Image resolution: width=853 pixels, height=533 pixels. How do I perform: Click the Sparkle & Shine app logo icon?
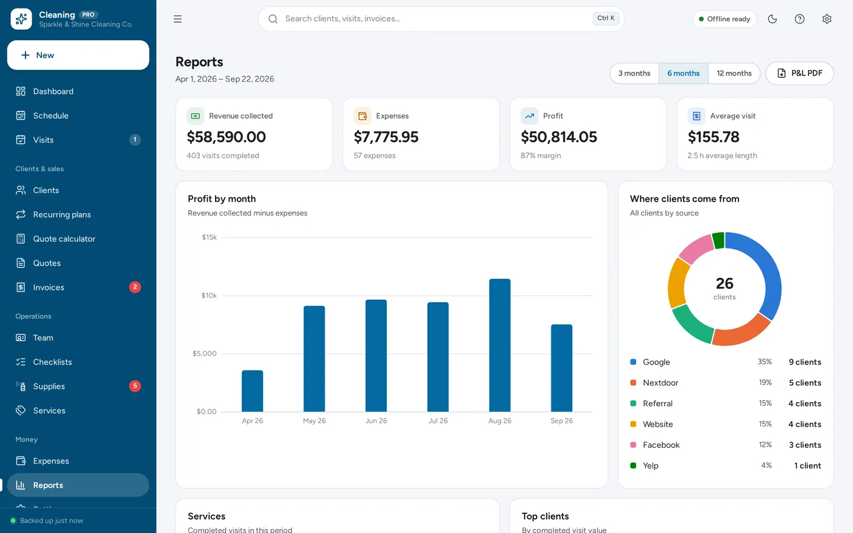(21, 19)
